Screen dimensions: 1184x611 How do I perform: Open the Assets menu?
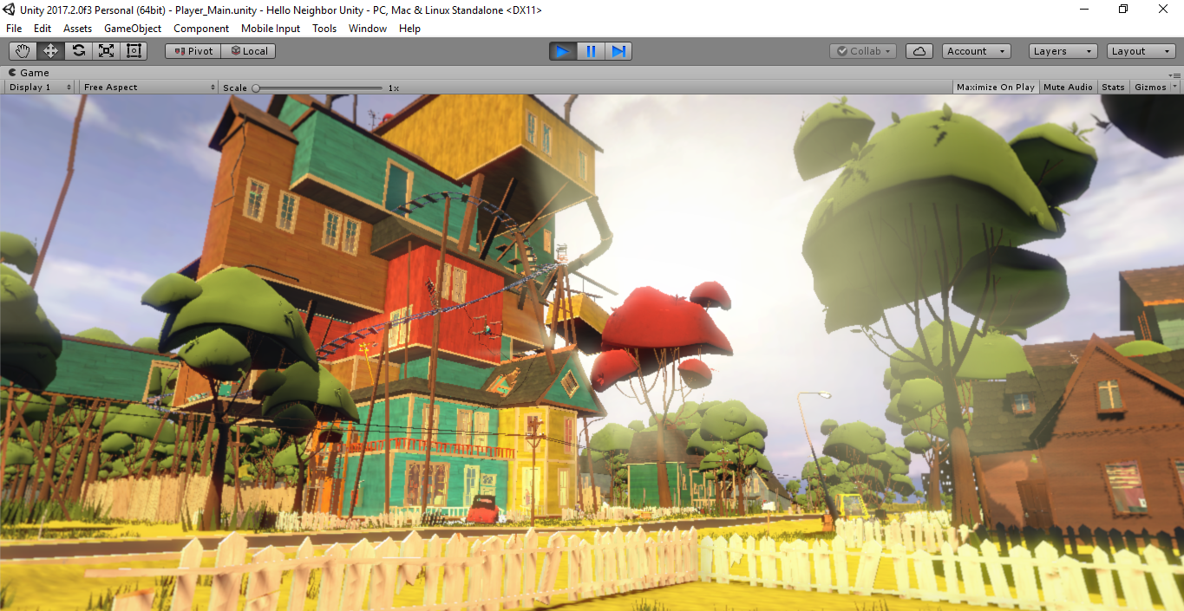click(x=77, y=29)
